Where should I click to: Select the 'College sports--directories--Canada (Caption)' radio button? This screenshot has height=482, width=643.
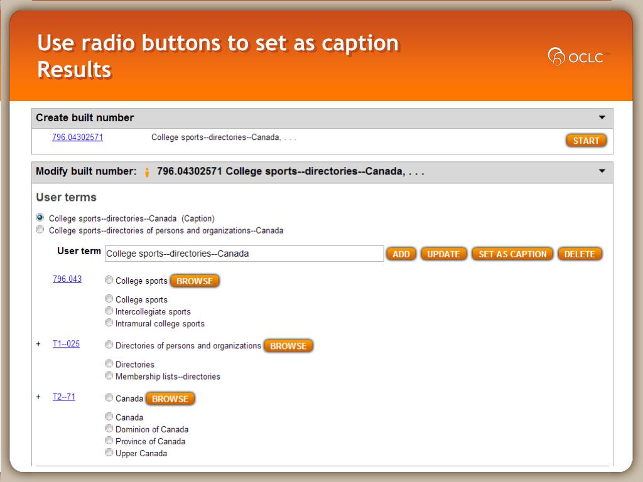coord(40,217)
